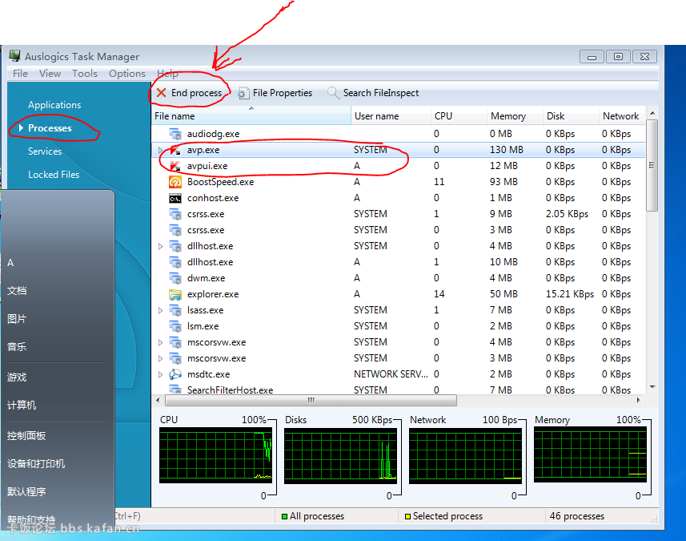Image resolution: width=686 pixels, height=541 pixels.
Task: Click the lsass.exe process icon
Action: click(x=175, y=310)
